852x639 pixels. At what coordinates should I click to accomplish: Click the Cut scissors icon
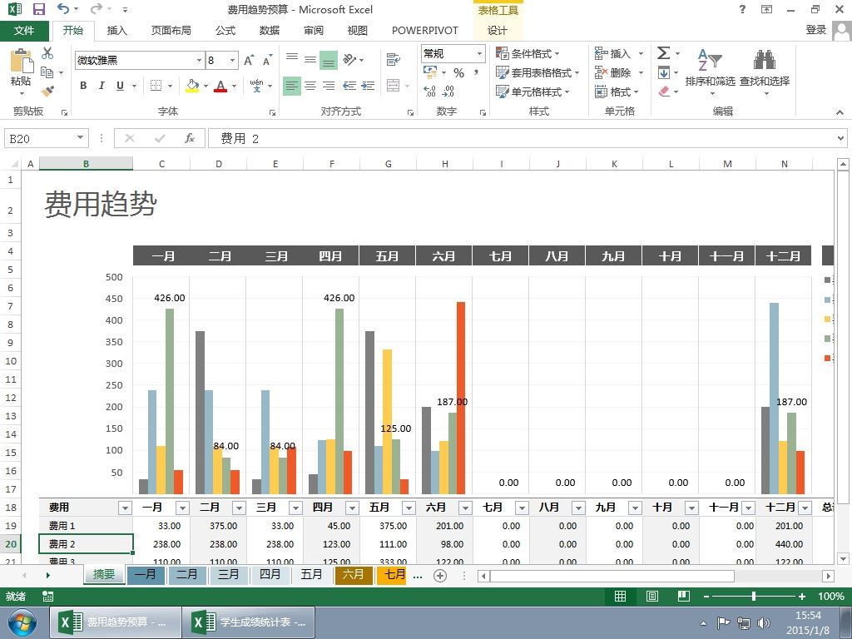47,53
